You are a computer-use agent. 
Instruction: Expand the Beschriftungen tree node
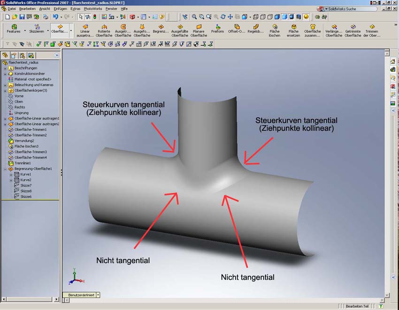click(5, 68)
